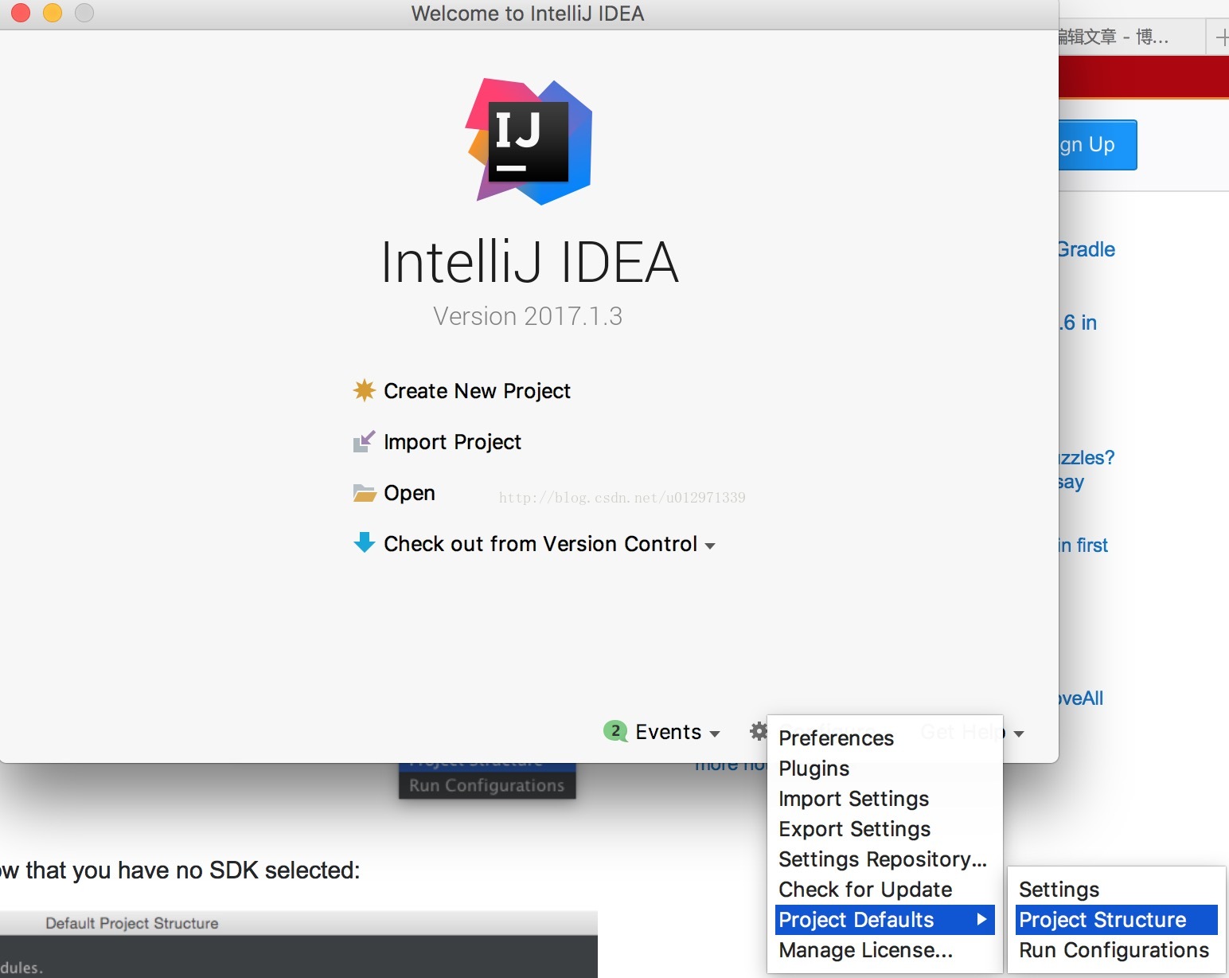Click the Create New Project star icon

[x=364, y=390]
